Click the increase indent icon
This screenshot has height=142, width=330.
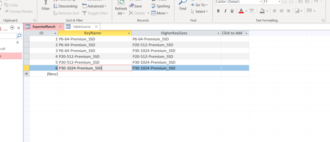[x=300, y=2]
